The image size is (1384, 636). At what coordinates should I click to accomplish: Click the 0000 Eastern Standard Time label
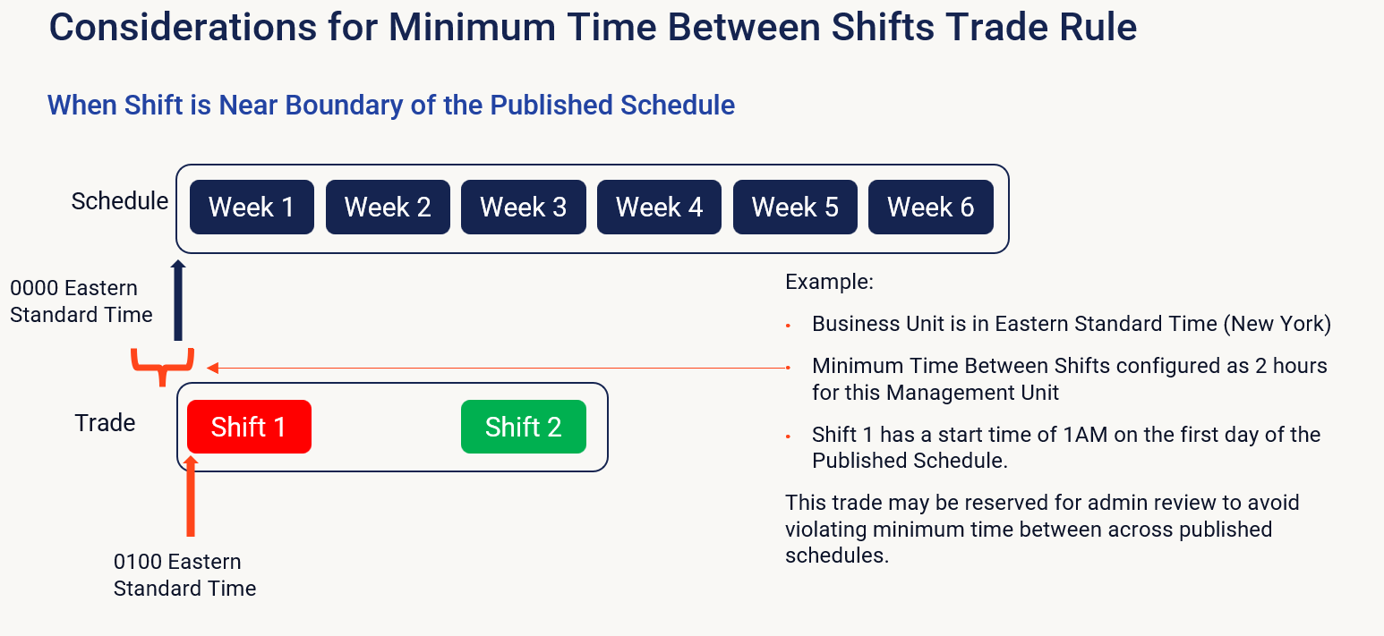pos(81,301)
